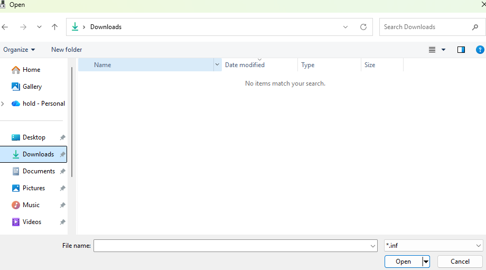486x270 pixels.
Task: Click Downloads breadcrumb in address bar
Action: 106,27
